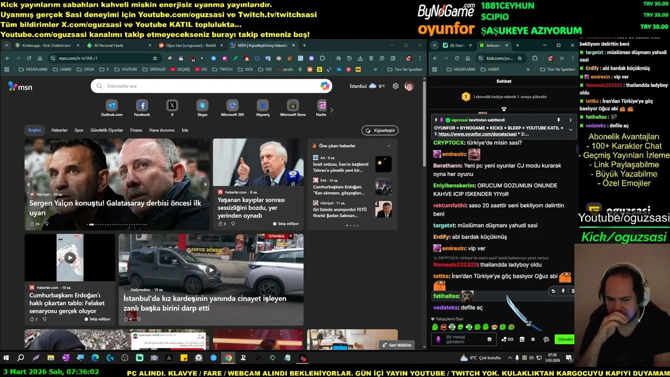Show more bookmarks chevron in MSN window
670x377 pixels.
(x=375, y=69)
